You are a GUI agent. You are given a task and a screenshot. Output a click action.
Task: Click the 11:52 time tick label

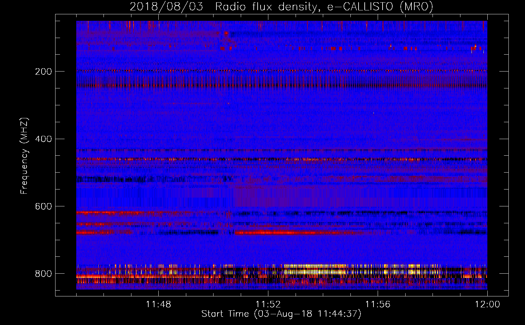[x=268, y=305]
